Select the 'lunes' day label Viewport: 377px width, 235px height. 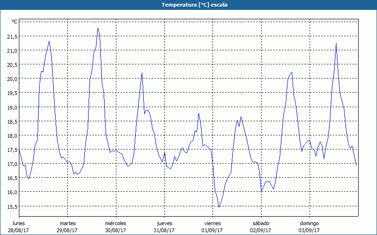pos(19,223)
